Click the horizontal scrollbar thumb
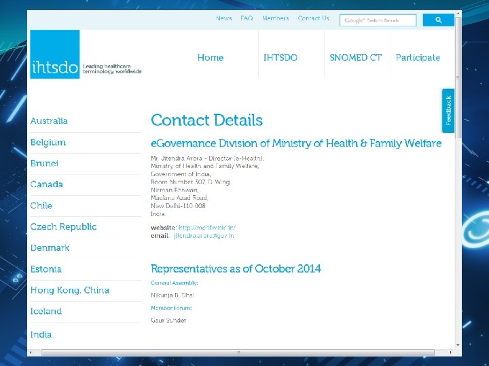 point(238,352)
